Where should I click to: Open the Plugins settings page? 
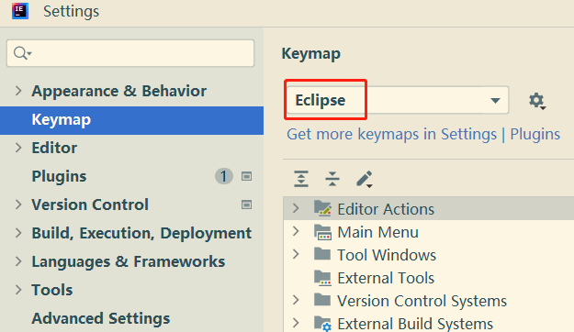(59, 177)
